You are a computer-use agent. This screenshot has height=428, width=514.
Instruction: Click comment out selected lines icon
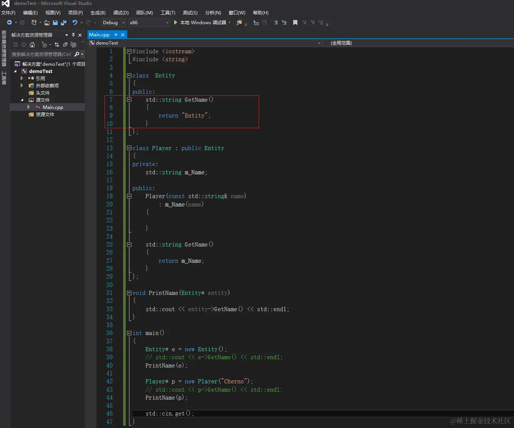coord(276,23)
